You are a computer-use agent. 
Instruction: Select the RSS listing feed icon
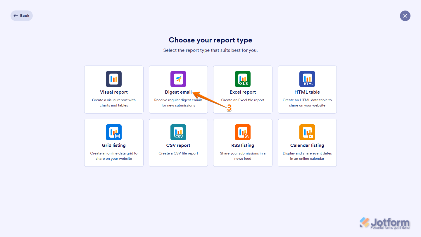point(243,132)
